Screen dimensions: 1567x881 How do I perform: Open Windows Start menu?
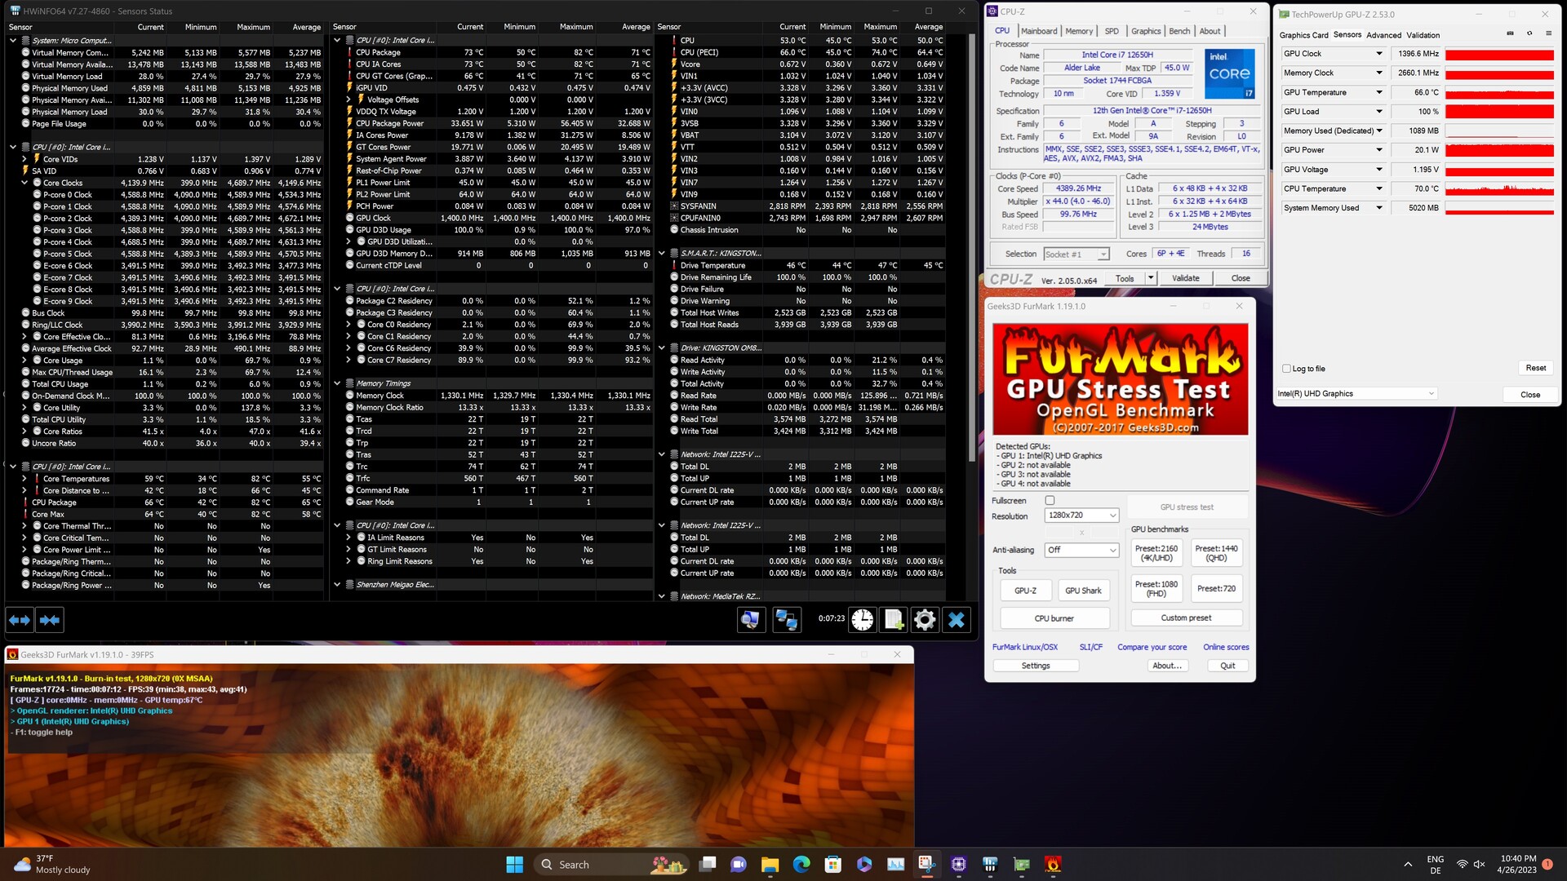click(x=514, y=865)
